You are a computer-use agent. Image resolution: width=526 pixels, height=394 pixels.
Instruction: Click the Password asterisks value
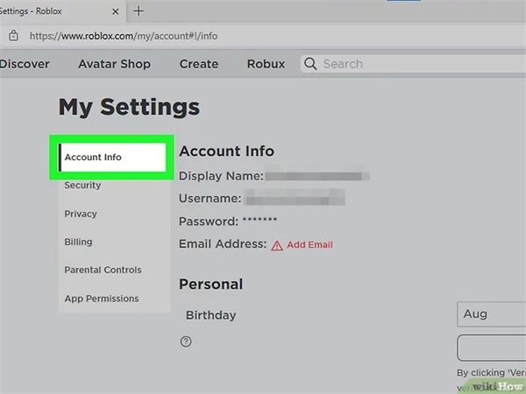259,220
